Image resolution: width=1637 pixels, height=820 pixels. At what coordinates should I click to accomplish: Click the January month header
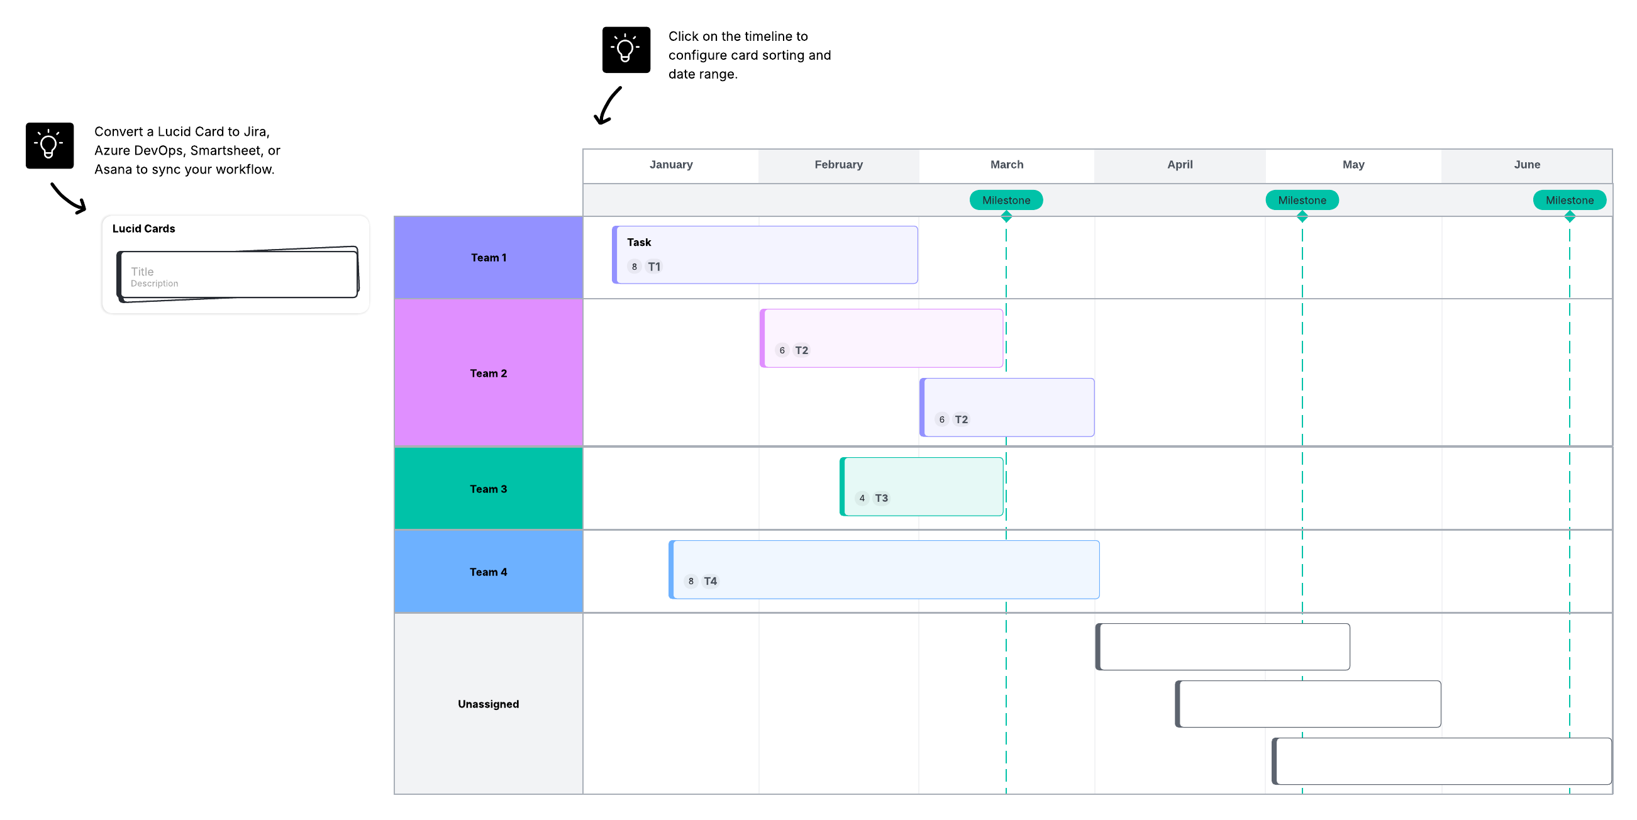(x=671, y=165)
